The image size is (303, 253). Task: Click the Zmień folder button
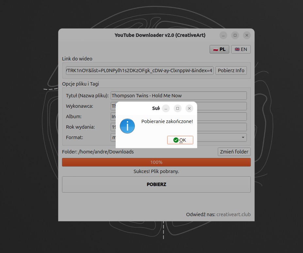click(234, 152)
